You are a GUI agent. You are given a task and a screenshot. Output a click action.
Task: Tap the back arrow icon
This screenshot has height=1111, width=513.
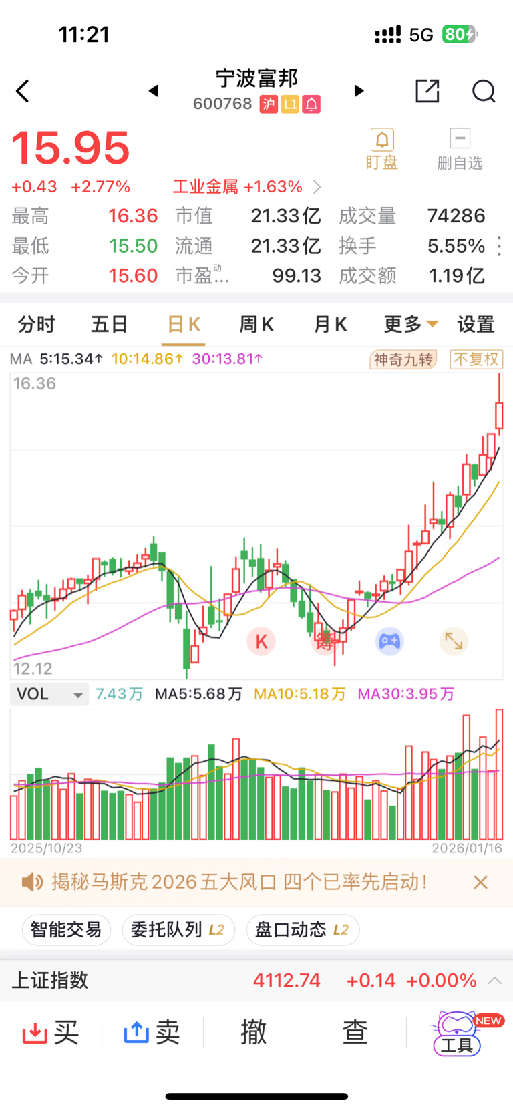[x=23, y=91]
